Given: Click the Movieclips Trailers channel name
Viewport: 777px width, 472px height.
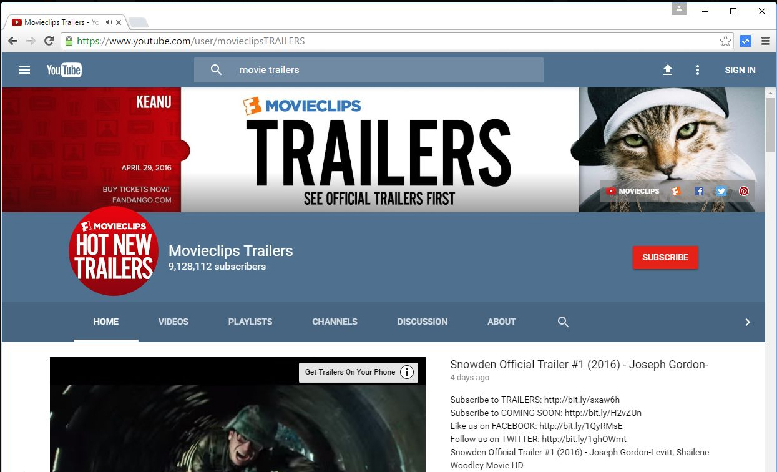Looking at the screenshot, I should point(231,251).
